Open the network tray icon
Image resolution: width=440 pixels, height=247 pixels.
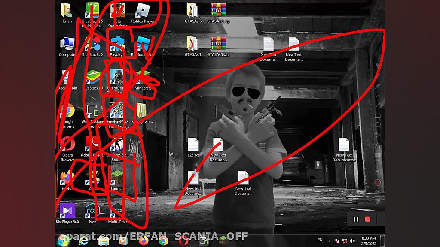(345, 241)
